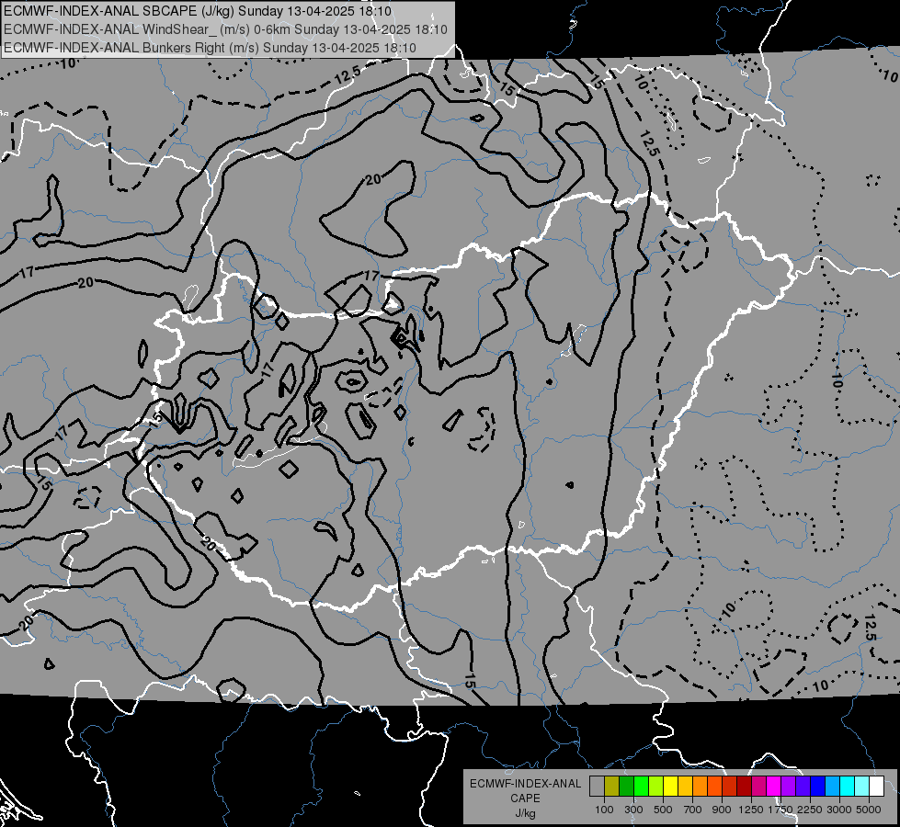Select the brick red legend swatch
Viewport: 900px width, 827px height.
coord(730,787)
